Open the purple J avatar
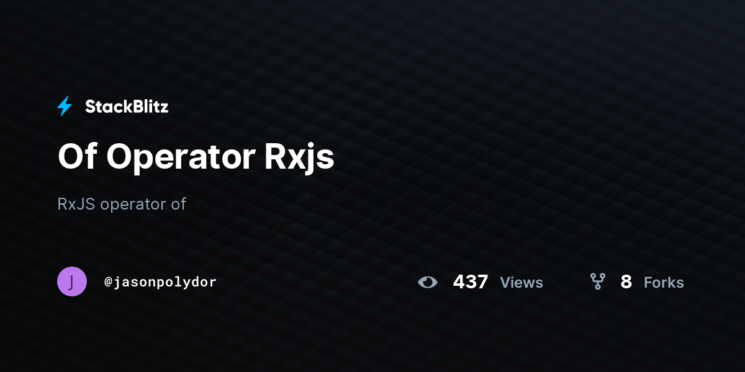745x372 pixels. [x=72, y=281]
